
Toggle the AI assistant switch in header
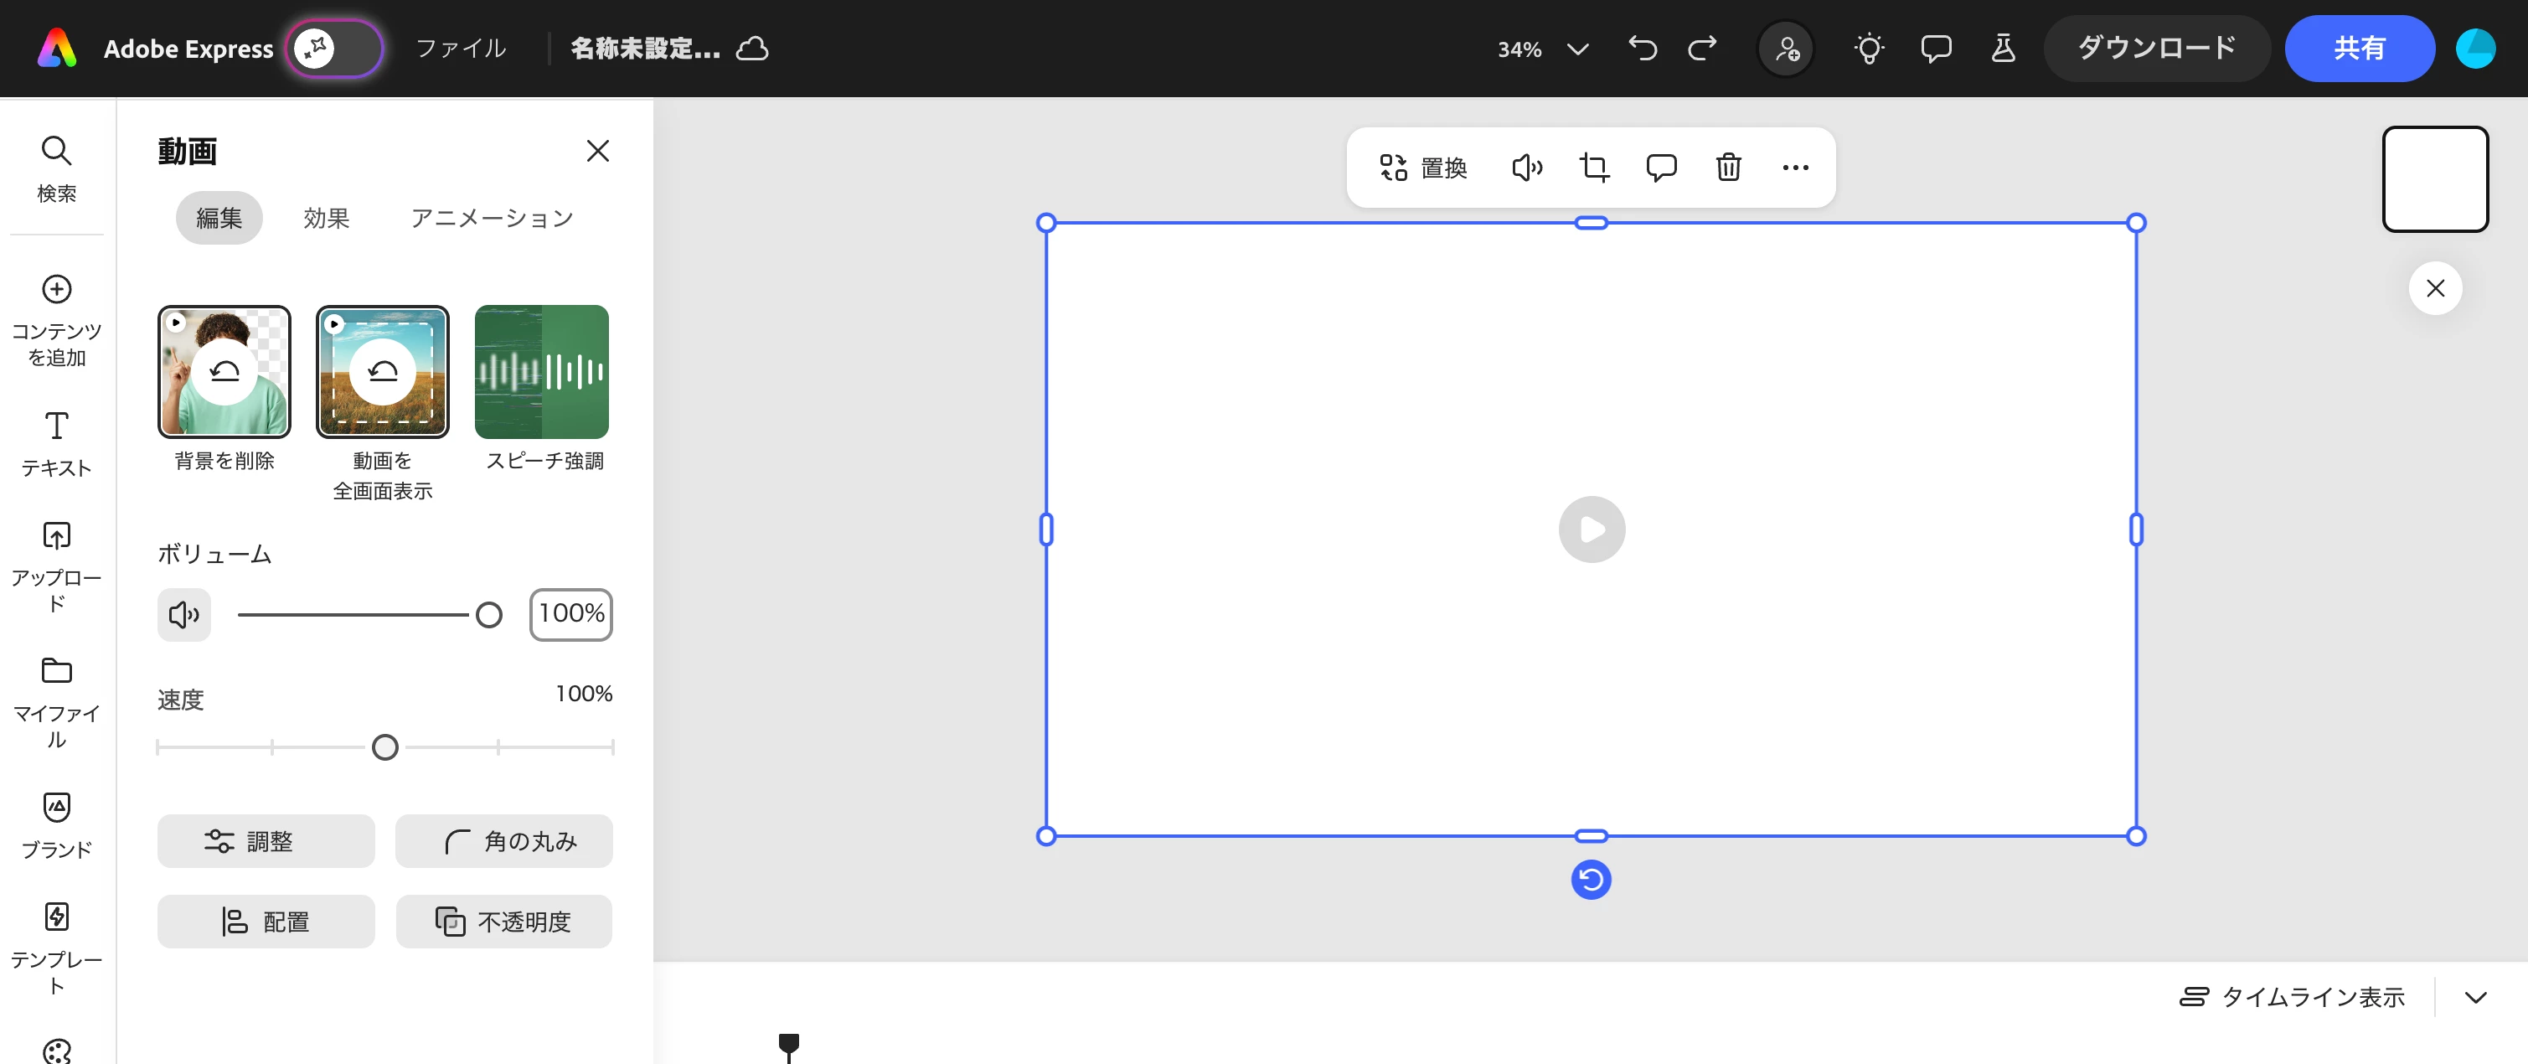pos(335,48)
